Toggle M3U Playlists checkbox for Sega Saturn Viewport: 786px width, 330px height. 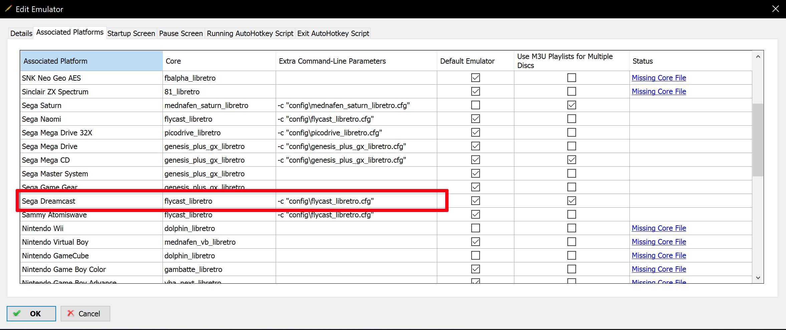[x=572, y=105]
